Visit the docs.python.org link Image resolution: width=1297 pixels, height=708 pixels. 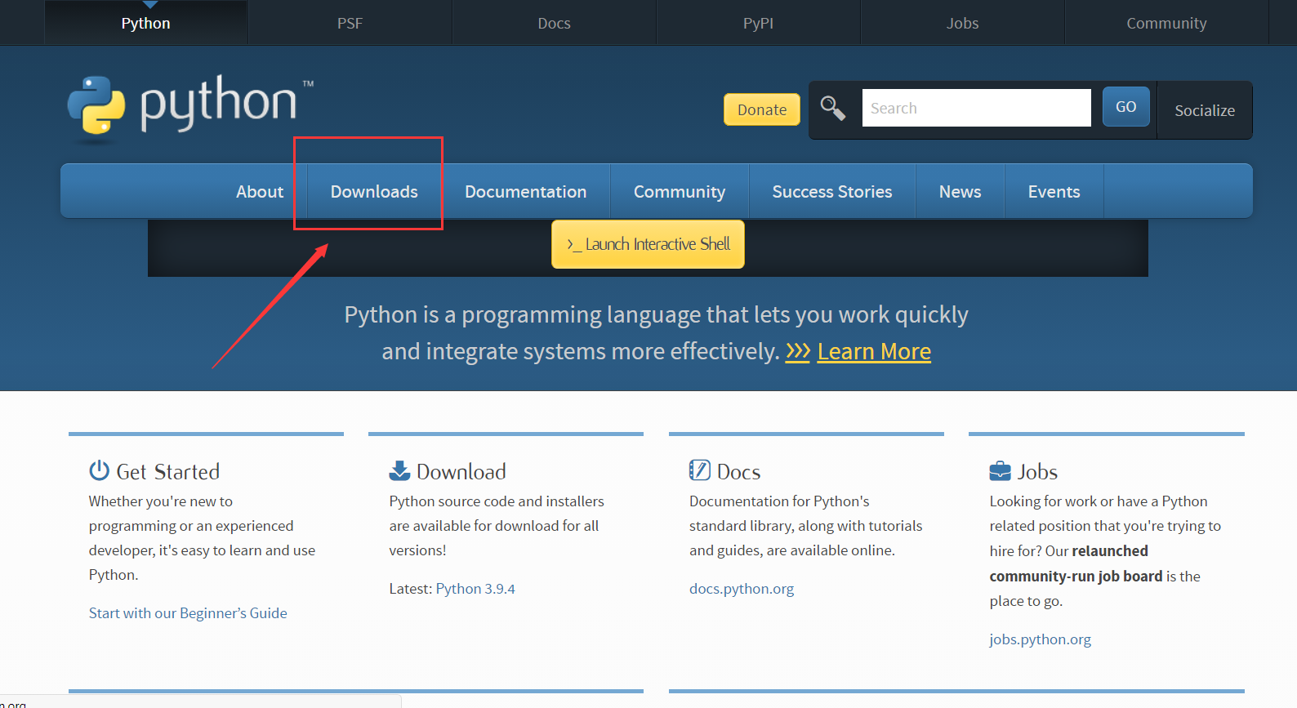pyautogui.click(x=742, y=589)
